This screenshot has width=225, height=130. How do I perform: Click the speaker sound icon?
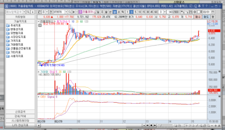point(74,12)
